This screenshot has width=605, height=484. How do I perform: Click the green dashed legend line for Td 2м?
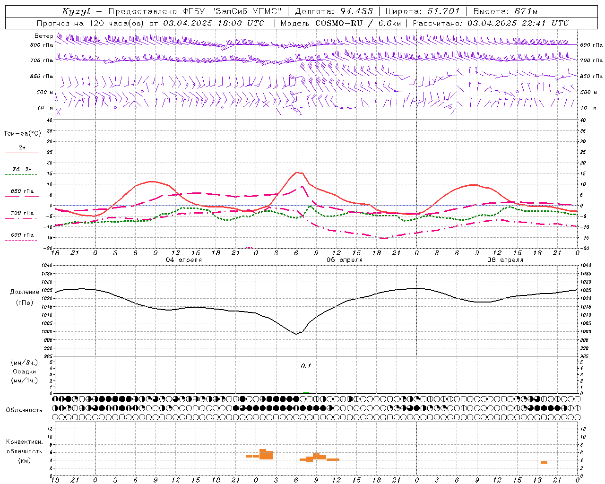point(21,175)
